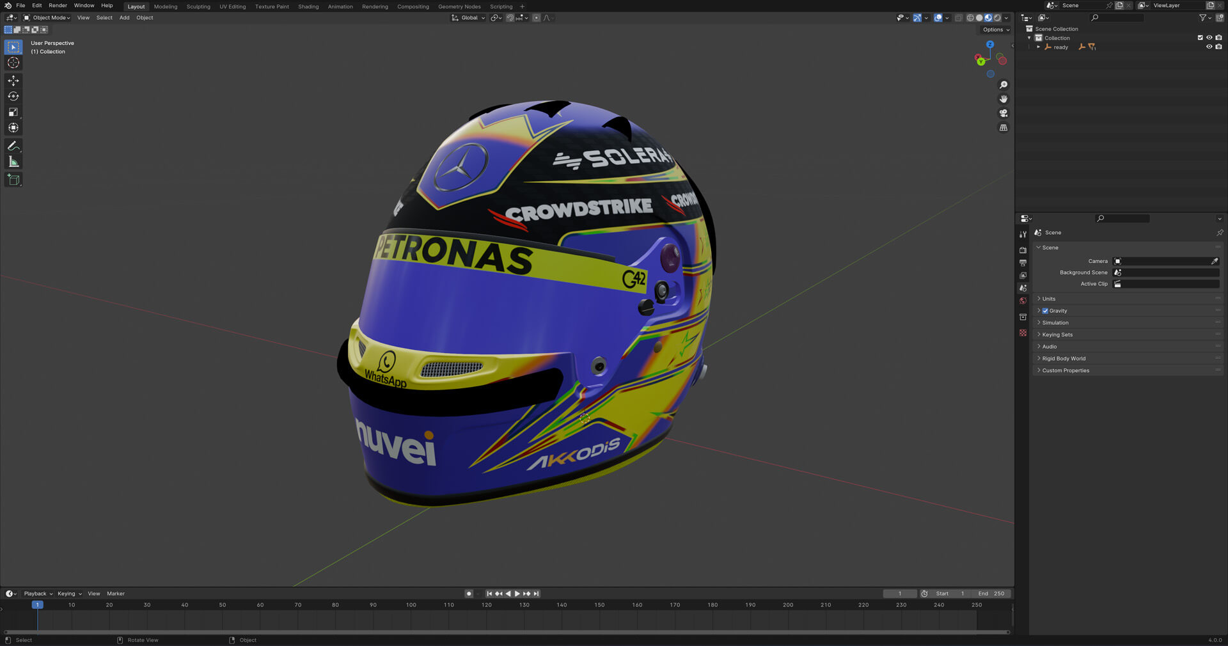
Task: Switch to wireframe shading
Action: [x=970, y=18]
